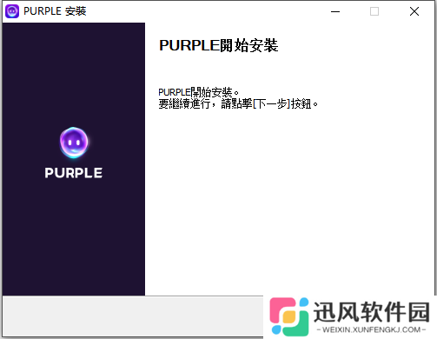Close the PURPLE 安裝 installer window
The width and height of the screenshot is (437, 339).
(x=414, y=11)
